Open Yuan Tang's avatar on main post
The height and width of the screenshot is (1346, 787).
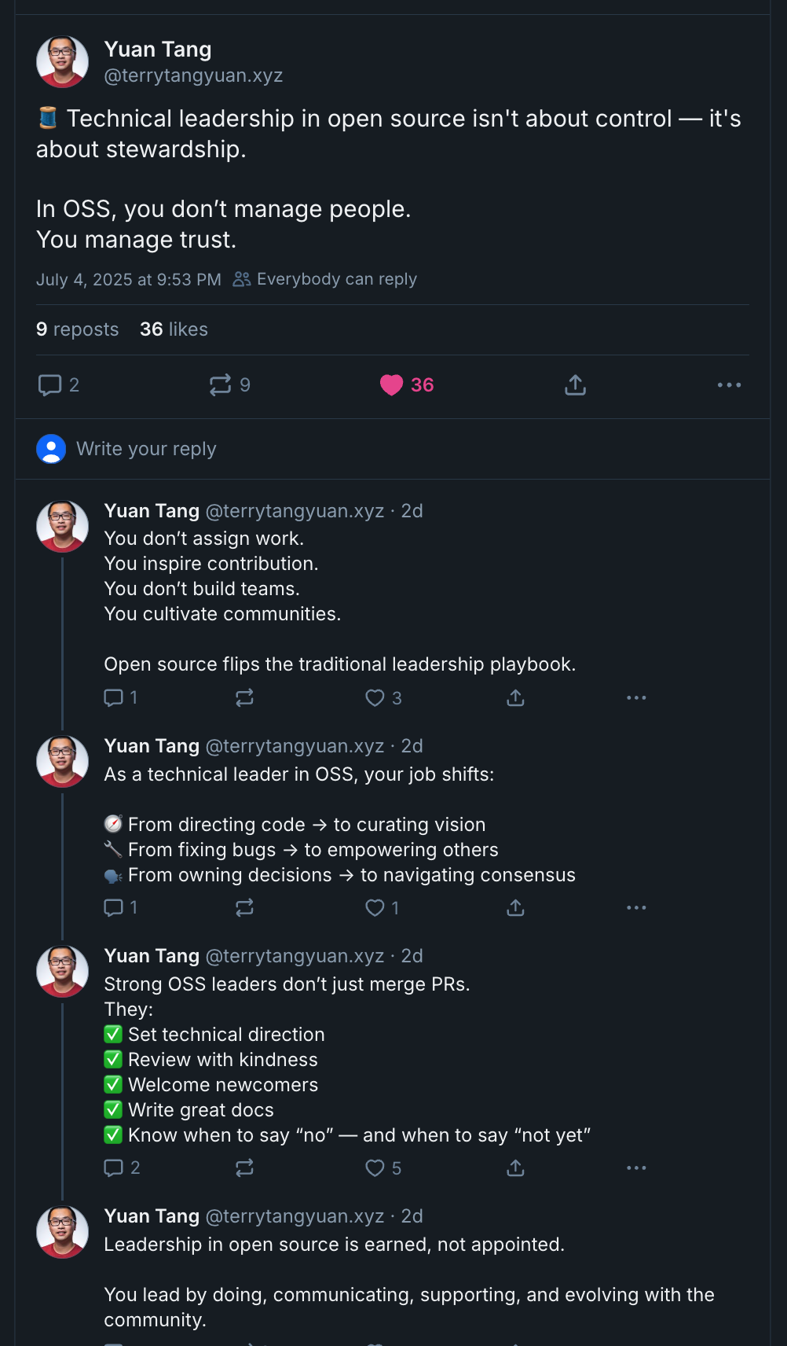click(x=62, y=61)
